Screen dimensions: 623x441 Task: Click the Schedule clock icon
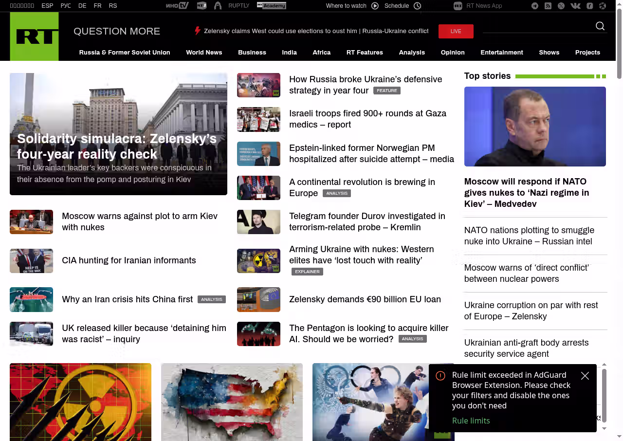point(417,6)
